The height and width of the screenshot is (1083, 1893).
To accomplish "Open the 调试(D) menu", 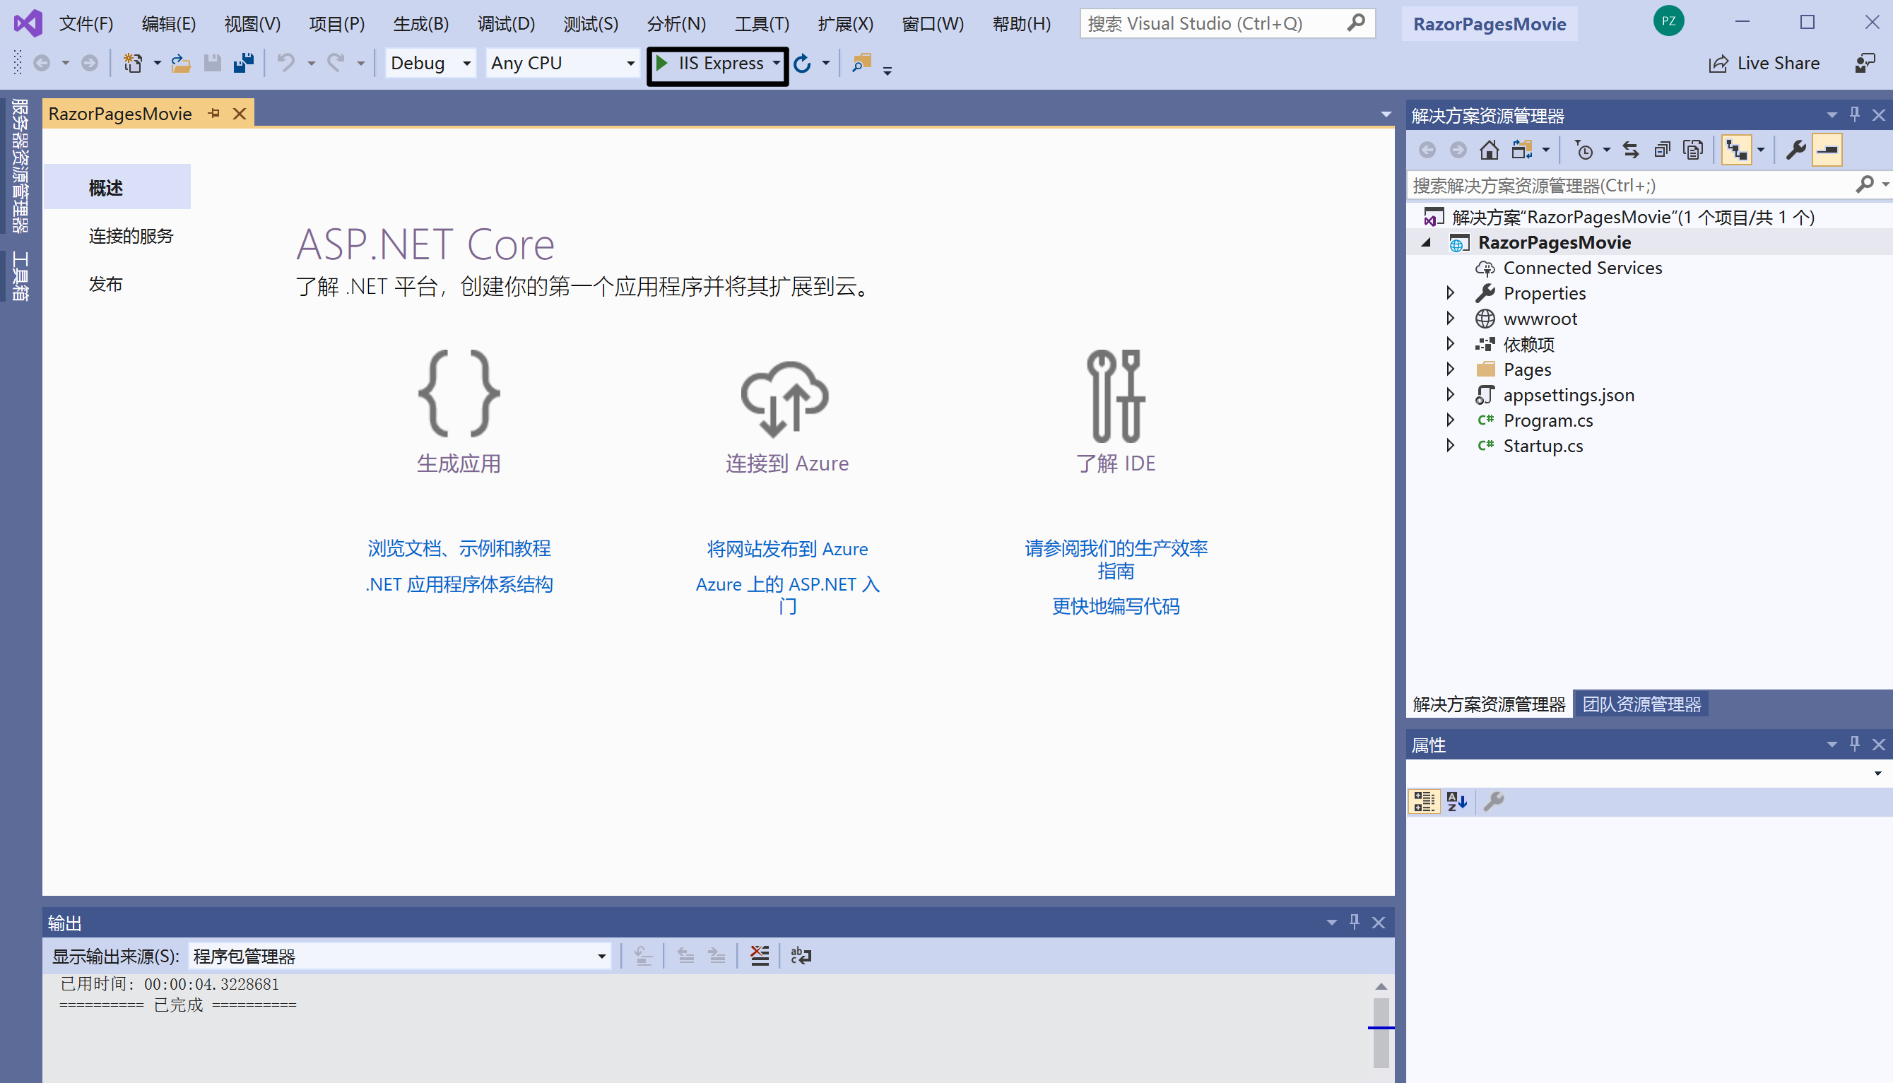I will (506, 23).
